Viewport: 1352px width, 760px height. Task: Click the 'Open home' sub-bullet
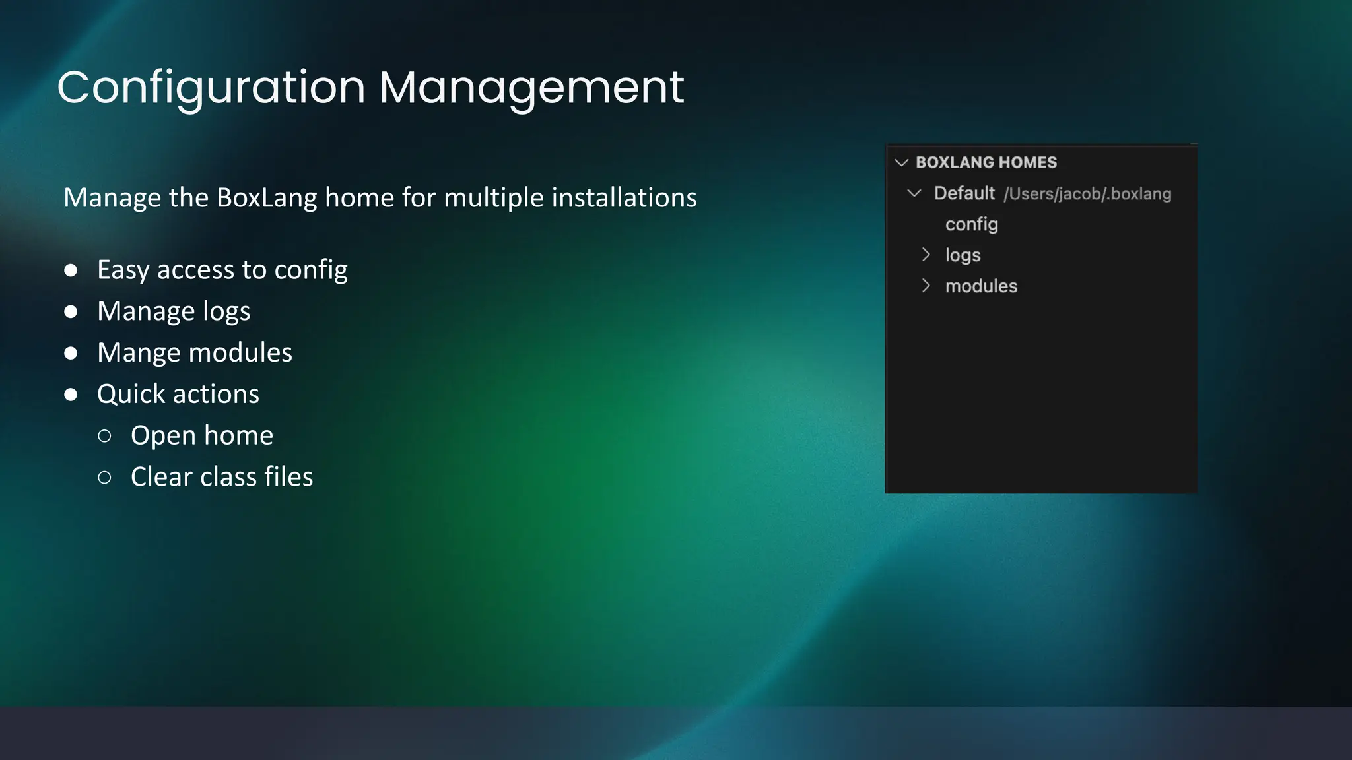click(202, 435)
